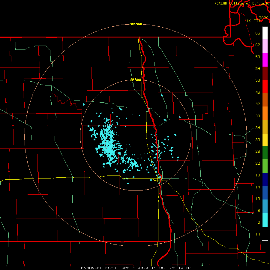The height and width of the screenshot is (270, 270).
Task: Click the legend value "22"
Action: (258, 163)
